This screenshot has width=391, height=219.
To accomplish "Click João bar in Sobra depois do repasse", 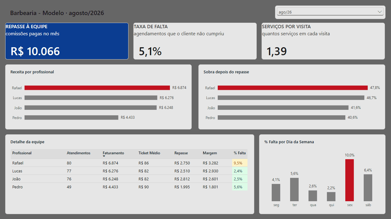I will pos(283,108).
